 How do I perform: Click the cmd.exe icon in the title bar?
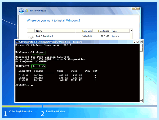pyautogui.click(x=17, y=42)
